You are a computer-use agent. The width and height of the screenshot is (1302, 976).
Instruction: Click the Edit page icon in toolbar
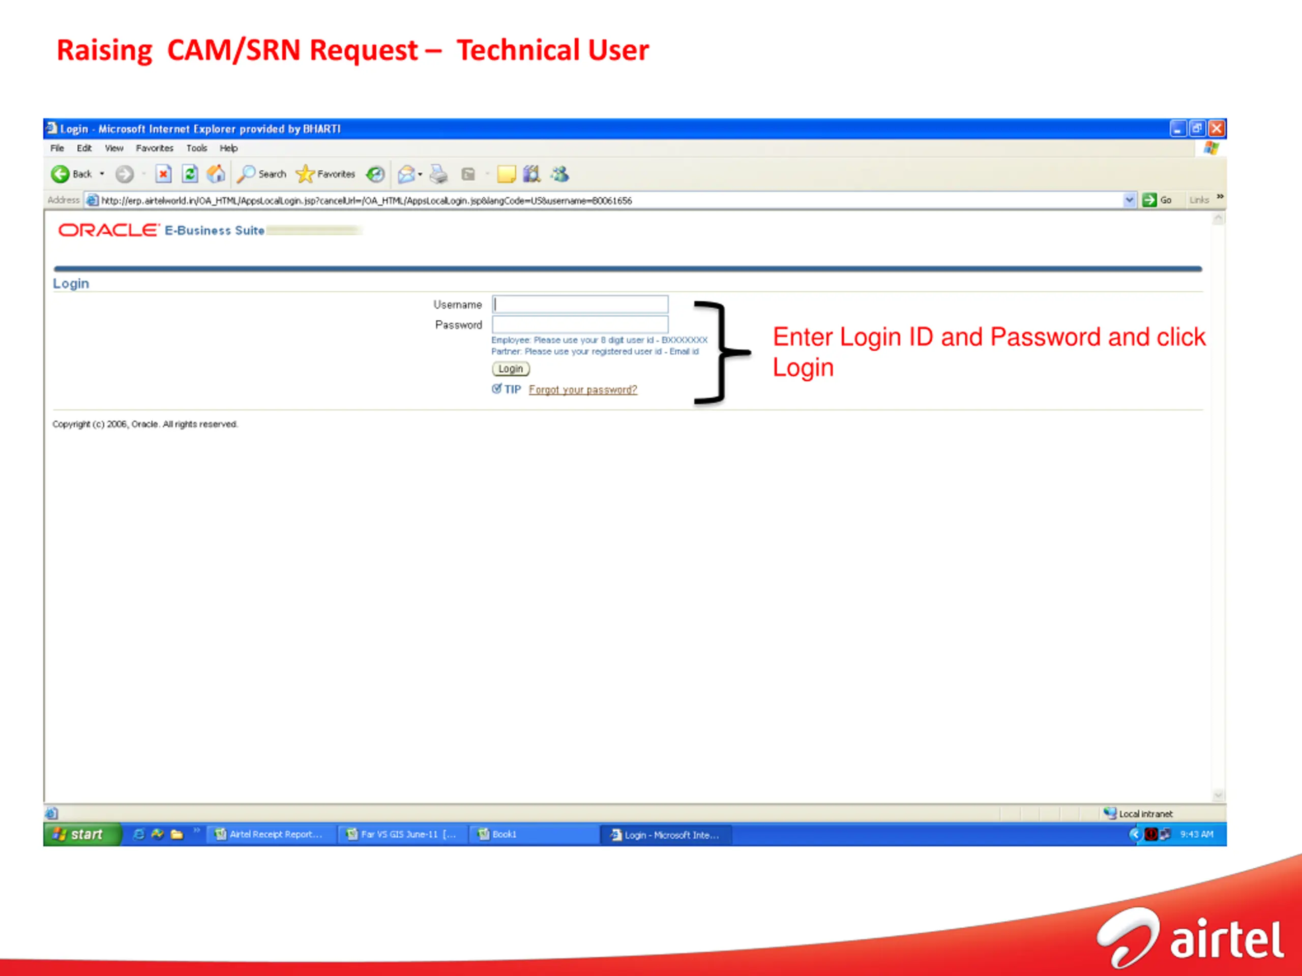pos(468,173)
